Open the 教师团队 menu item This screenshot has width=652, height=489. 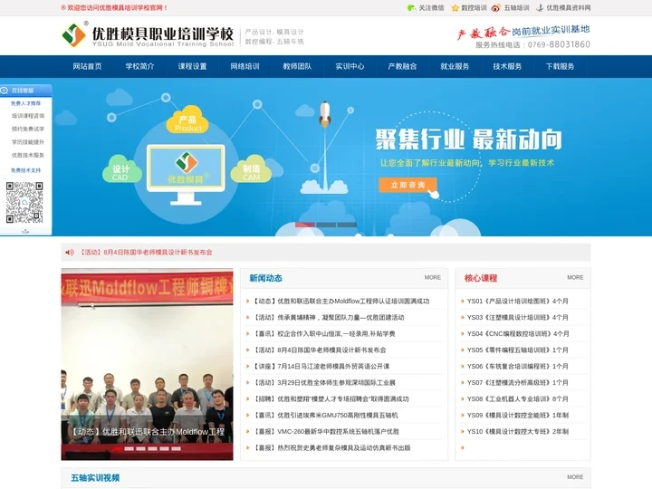click(x=297, y=66)
